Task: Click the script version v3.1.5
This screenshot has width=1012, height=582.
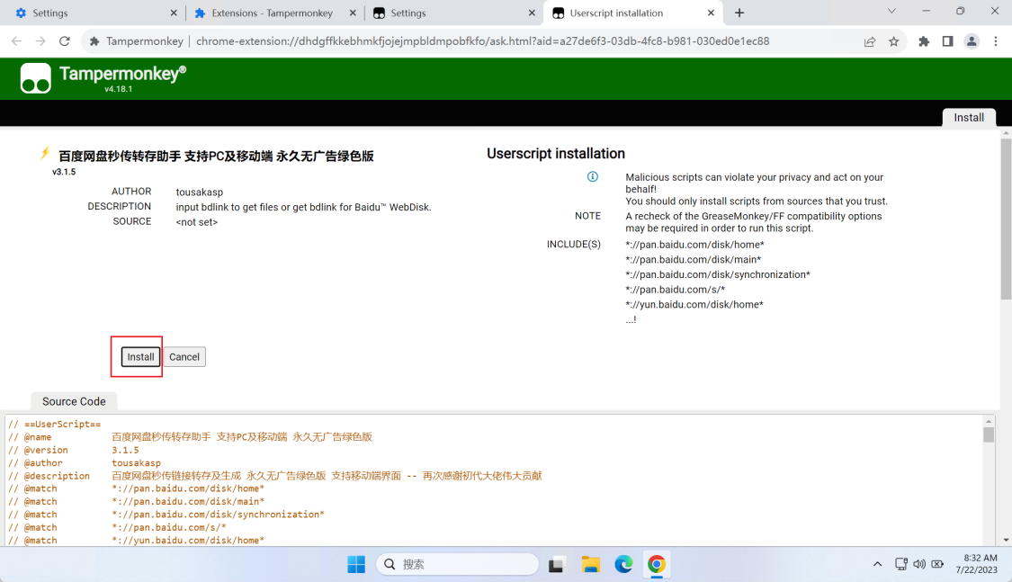Action: [64, 172]
